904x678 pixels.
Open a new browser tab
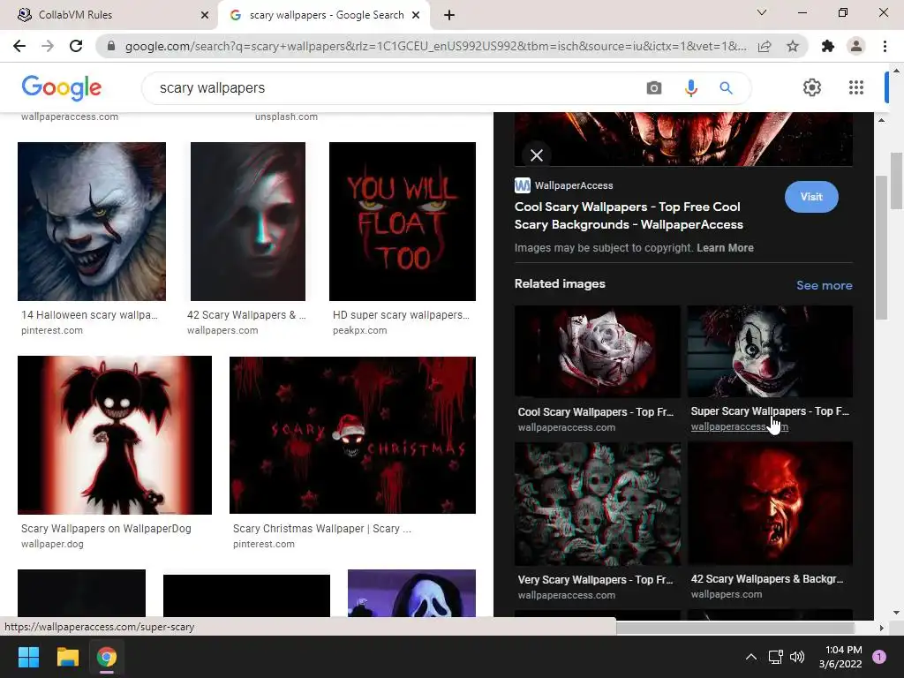(449, 15)
